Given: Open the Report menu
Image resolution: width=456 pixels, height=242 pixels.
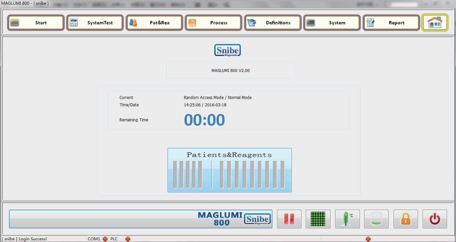Looking at the screenshot, I should click(391, 23).
